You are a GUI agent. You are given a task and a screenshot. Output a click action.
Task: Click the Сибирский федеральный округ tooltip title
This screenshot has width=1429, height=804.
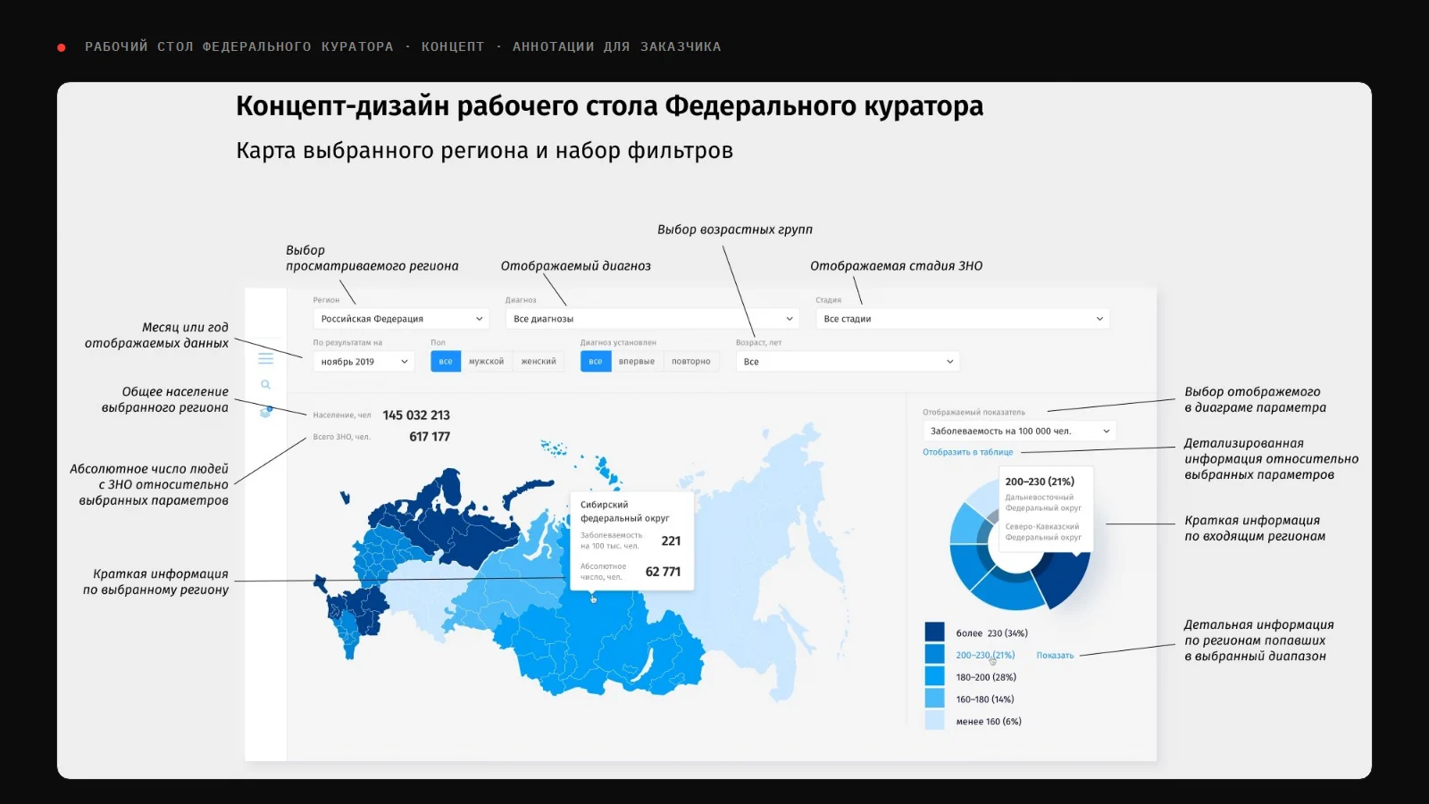point(624,511)
